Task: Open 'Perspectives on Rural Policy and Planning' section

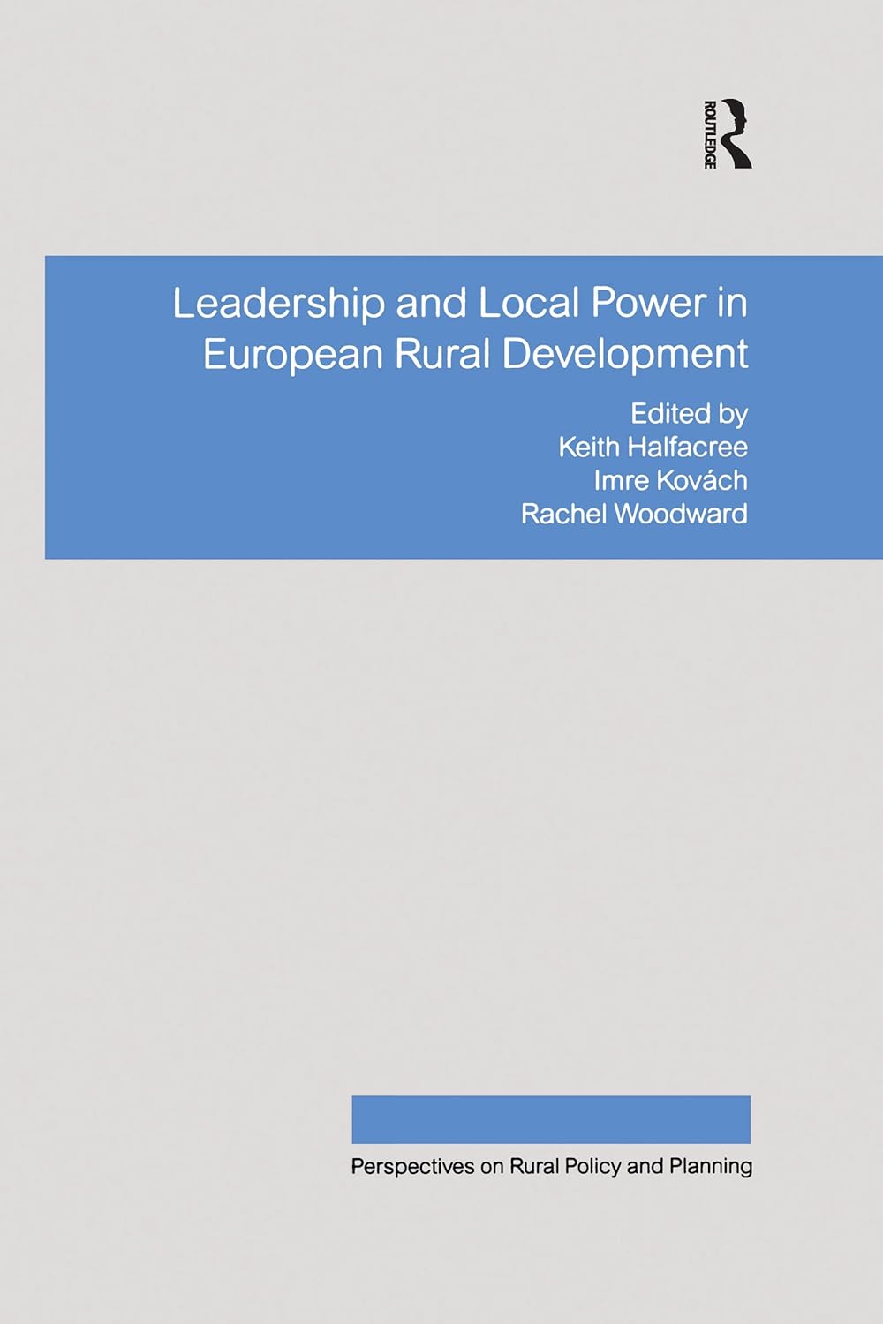Action: click(x=552, y=1162)
